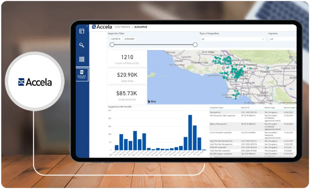Click the lone map marker near Pomona
The width and height of the screenshot is (310, 189).
coord(268,68)
